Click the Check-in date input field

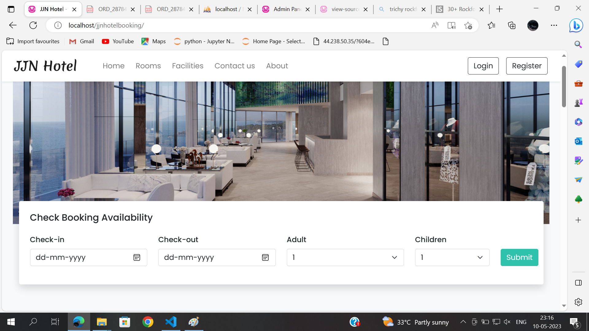click(80, 257)
